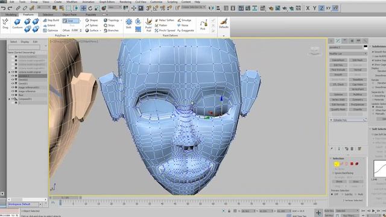This screenshot has width=386, height=217.
Task: Click the ProOptimizer modifier button
Action: click(x=358, y=104)
